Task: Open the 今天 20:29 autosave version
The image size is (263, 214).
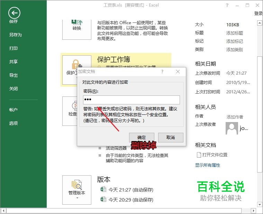Action: point(127,199)
